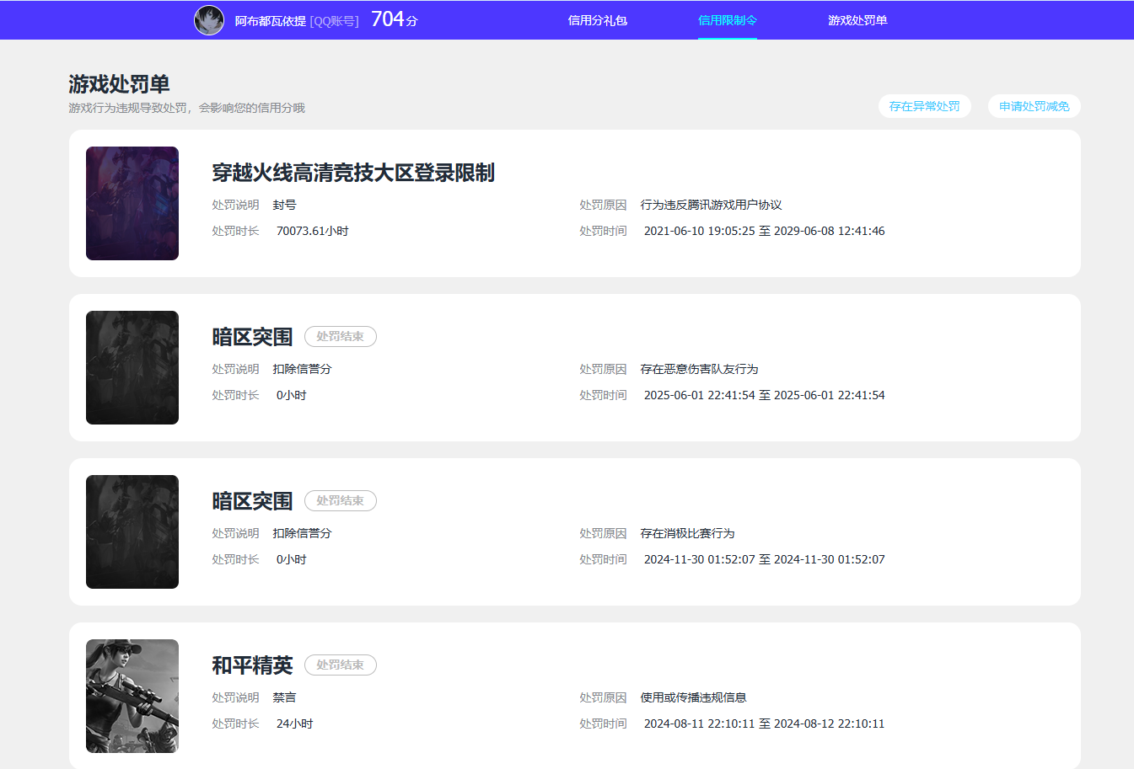Viewport: 1134px width, 769px height.
Task: Click the 和平精英 title
Action: (252, 665)
